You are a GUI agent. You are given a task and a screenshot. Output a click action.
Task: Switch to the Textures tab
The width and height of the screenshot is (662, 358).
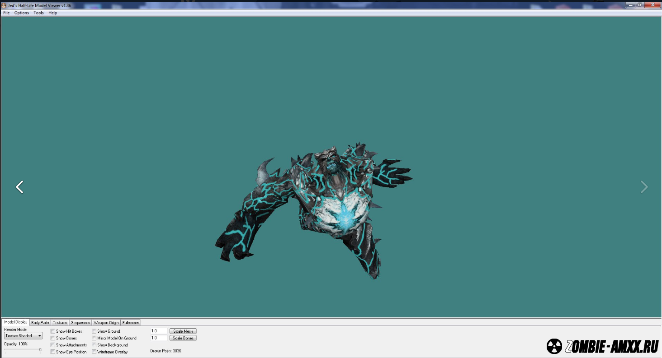[60, 323]
